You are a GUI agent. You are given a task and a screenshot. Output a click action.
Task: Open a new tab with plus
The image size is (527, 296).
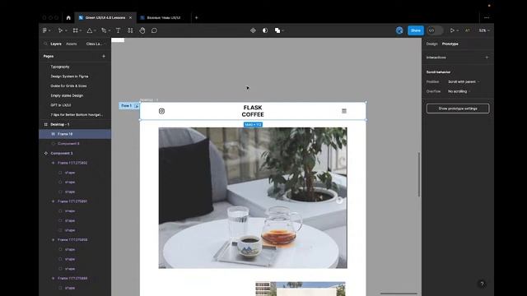pos(196,18)
